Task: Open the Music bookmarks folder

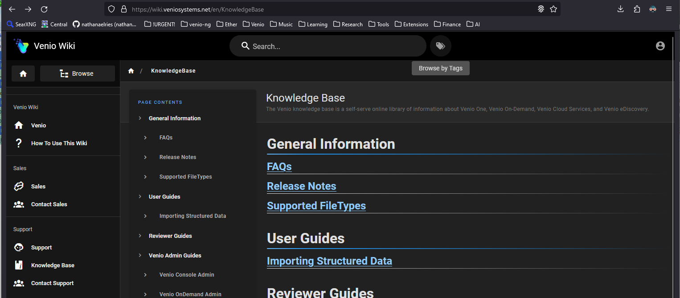Action: [x=281, y=24]
